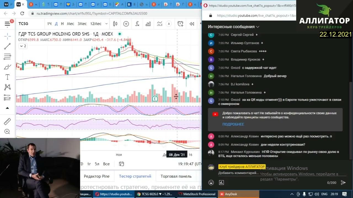Open the Fibonacci/pitchfork lines tool
The image size is (353, 198).
[7, 57]
